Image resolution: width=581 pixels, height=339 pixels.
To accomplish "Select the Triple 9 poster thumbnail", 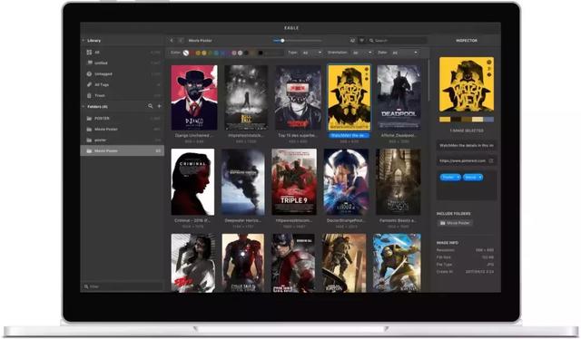I will coord(294,182).
